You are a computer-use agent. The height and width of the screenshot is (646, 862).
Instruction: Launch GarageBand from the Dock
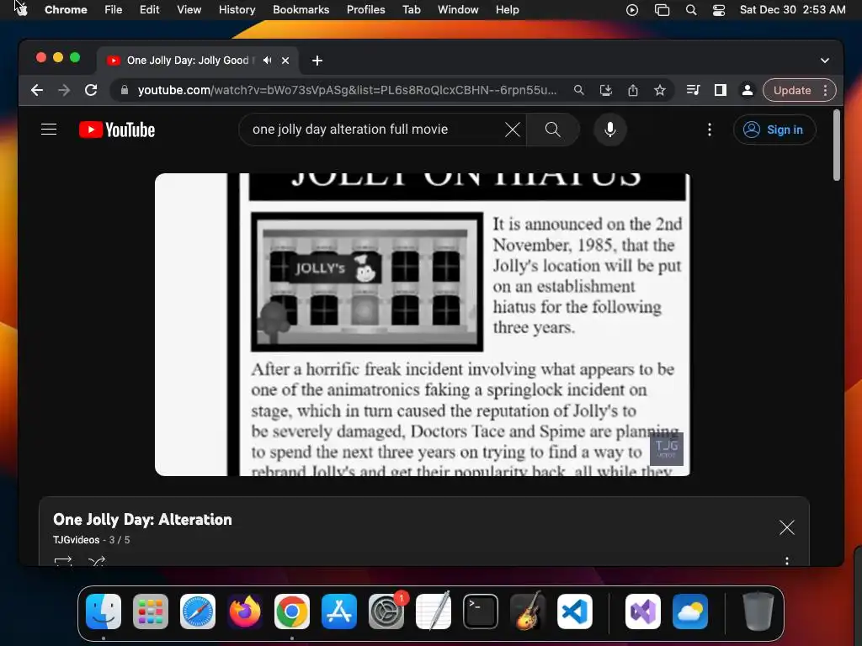(x=528, y=612)
